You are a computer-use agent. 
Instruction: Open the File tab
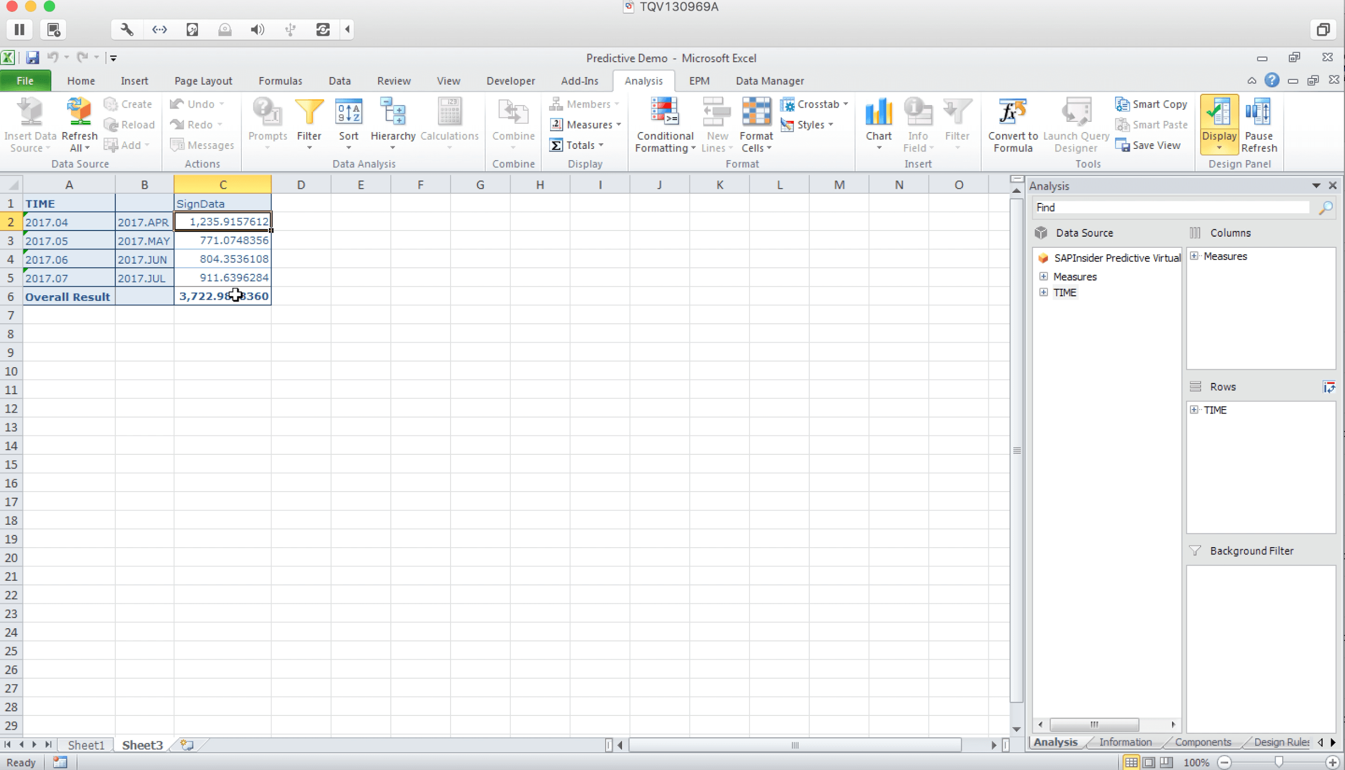point(25,81)
